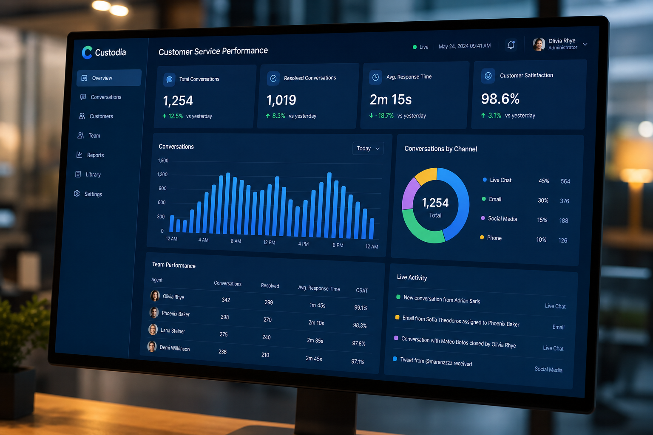Image resolution: width=653 pixels, height=435 pixels.
Task: Open agent Phoenix Baker's name link
Action: (176, 314)
